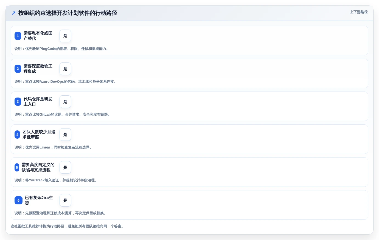Click the 需要私有化或国产替代 condition text
Viewport: 379px width, 240px height.
coord(38,36)
